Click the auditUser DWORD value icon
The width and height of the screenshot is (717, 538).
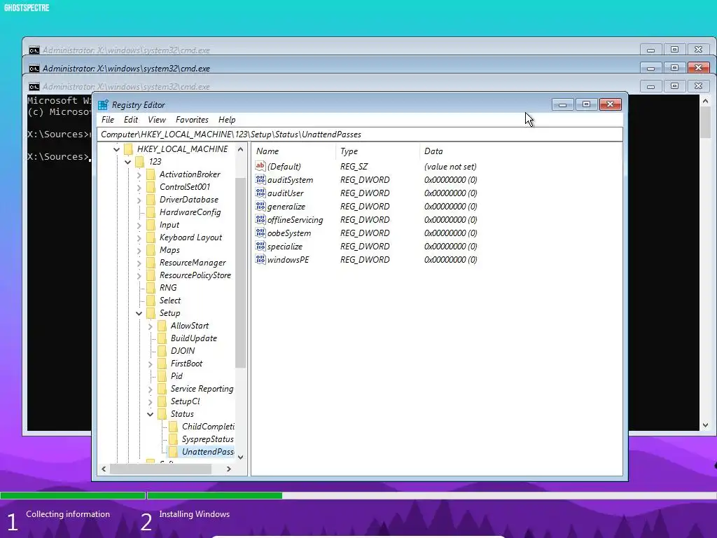pos(260,193)
